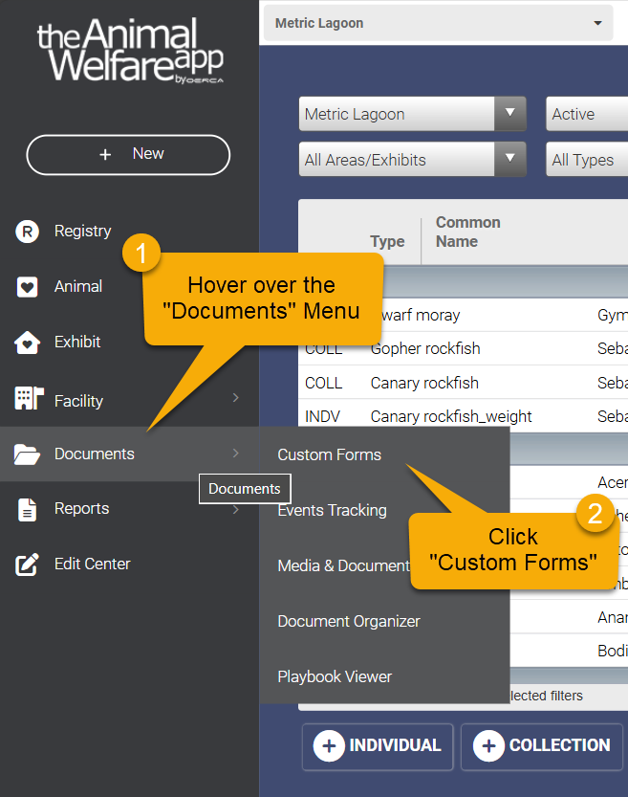Click the plus icon on COLLECTION button
Viewport: 628px width, 797px height.
488,745
